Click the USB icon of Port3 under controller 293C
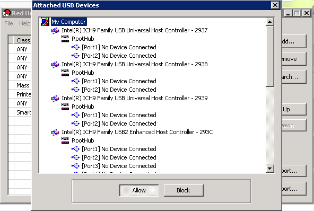The image size is (314, 212). pos(75,166)
